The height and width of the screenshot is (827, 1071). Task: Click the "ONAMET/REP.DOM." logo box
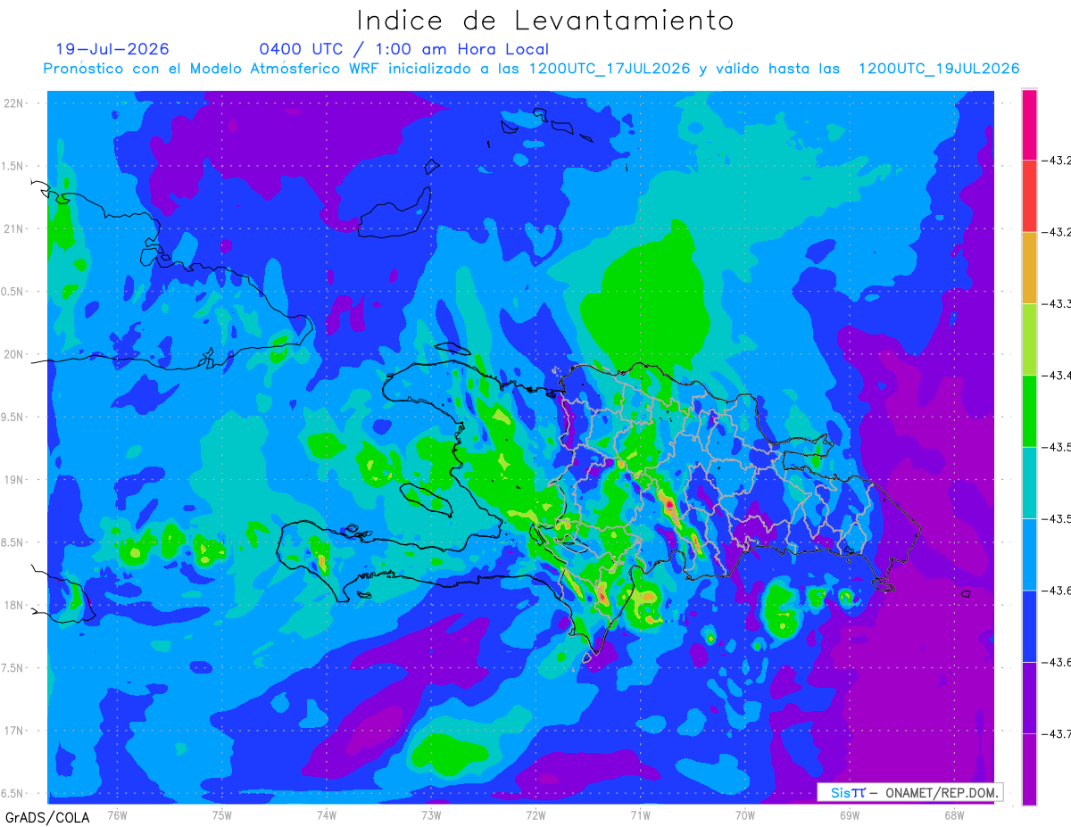pyautogui.click(x=909, y=792)
